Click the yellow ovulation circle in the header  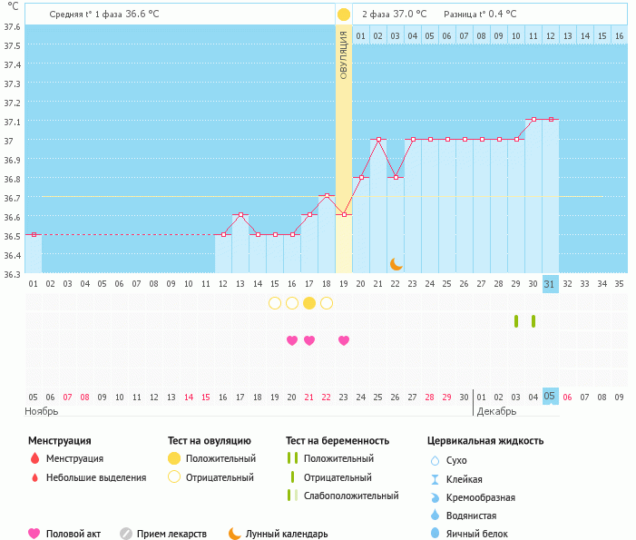[343, 15]
